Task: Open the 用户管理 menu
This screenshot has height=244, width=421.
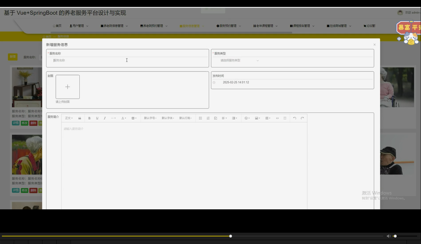Action: [x=79, y=26]
